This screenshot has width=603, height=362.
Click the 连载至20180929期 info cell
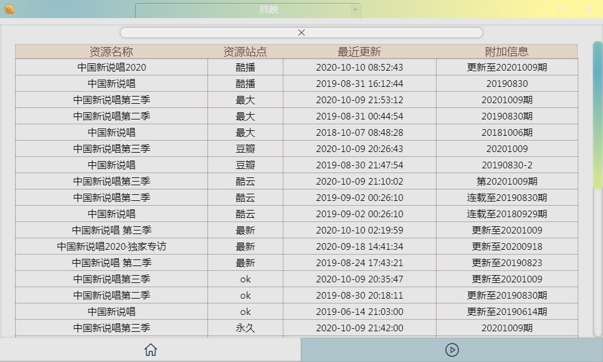point(507,214)
